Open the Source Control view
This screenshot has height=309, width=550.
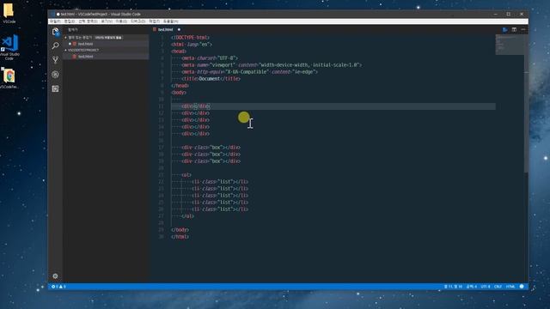point(55,60)
